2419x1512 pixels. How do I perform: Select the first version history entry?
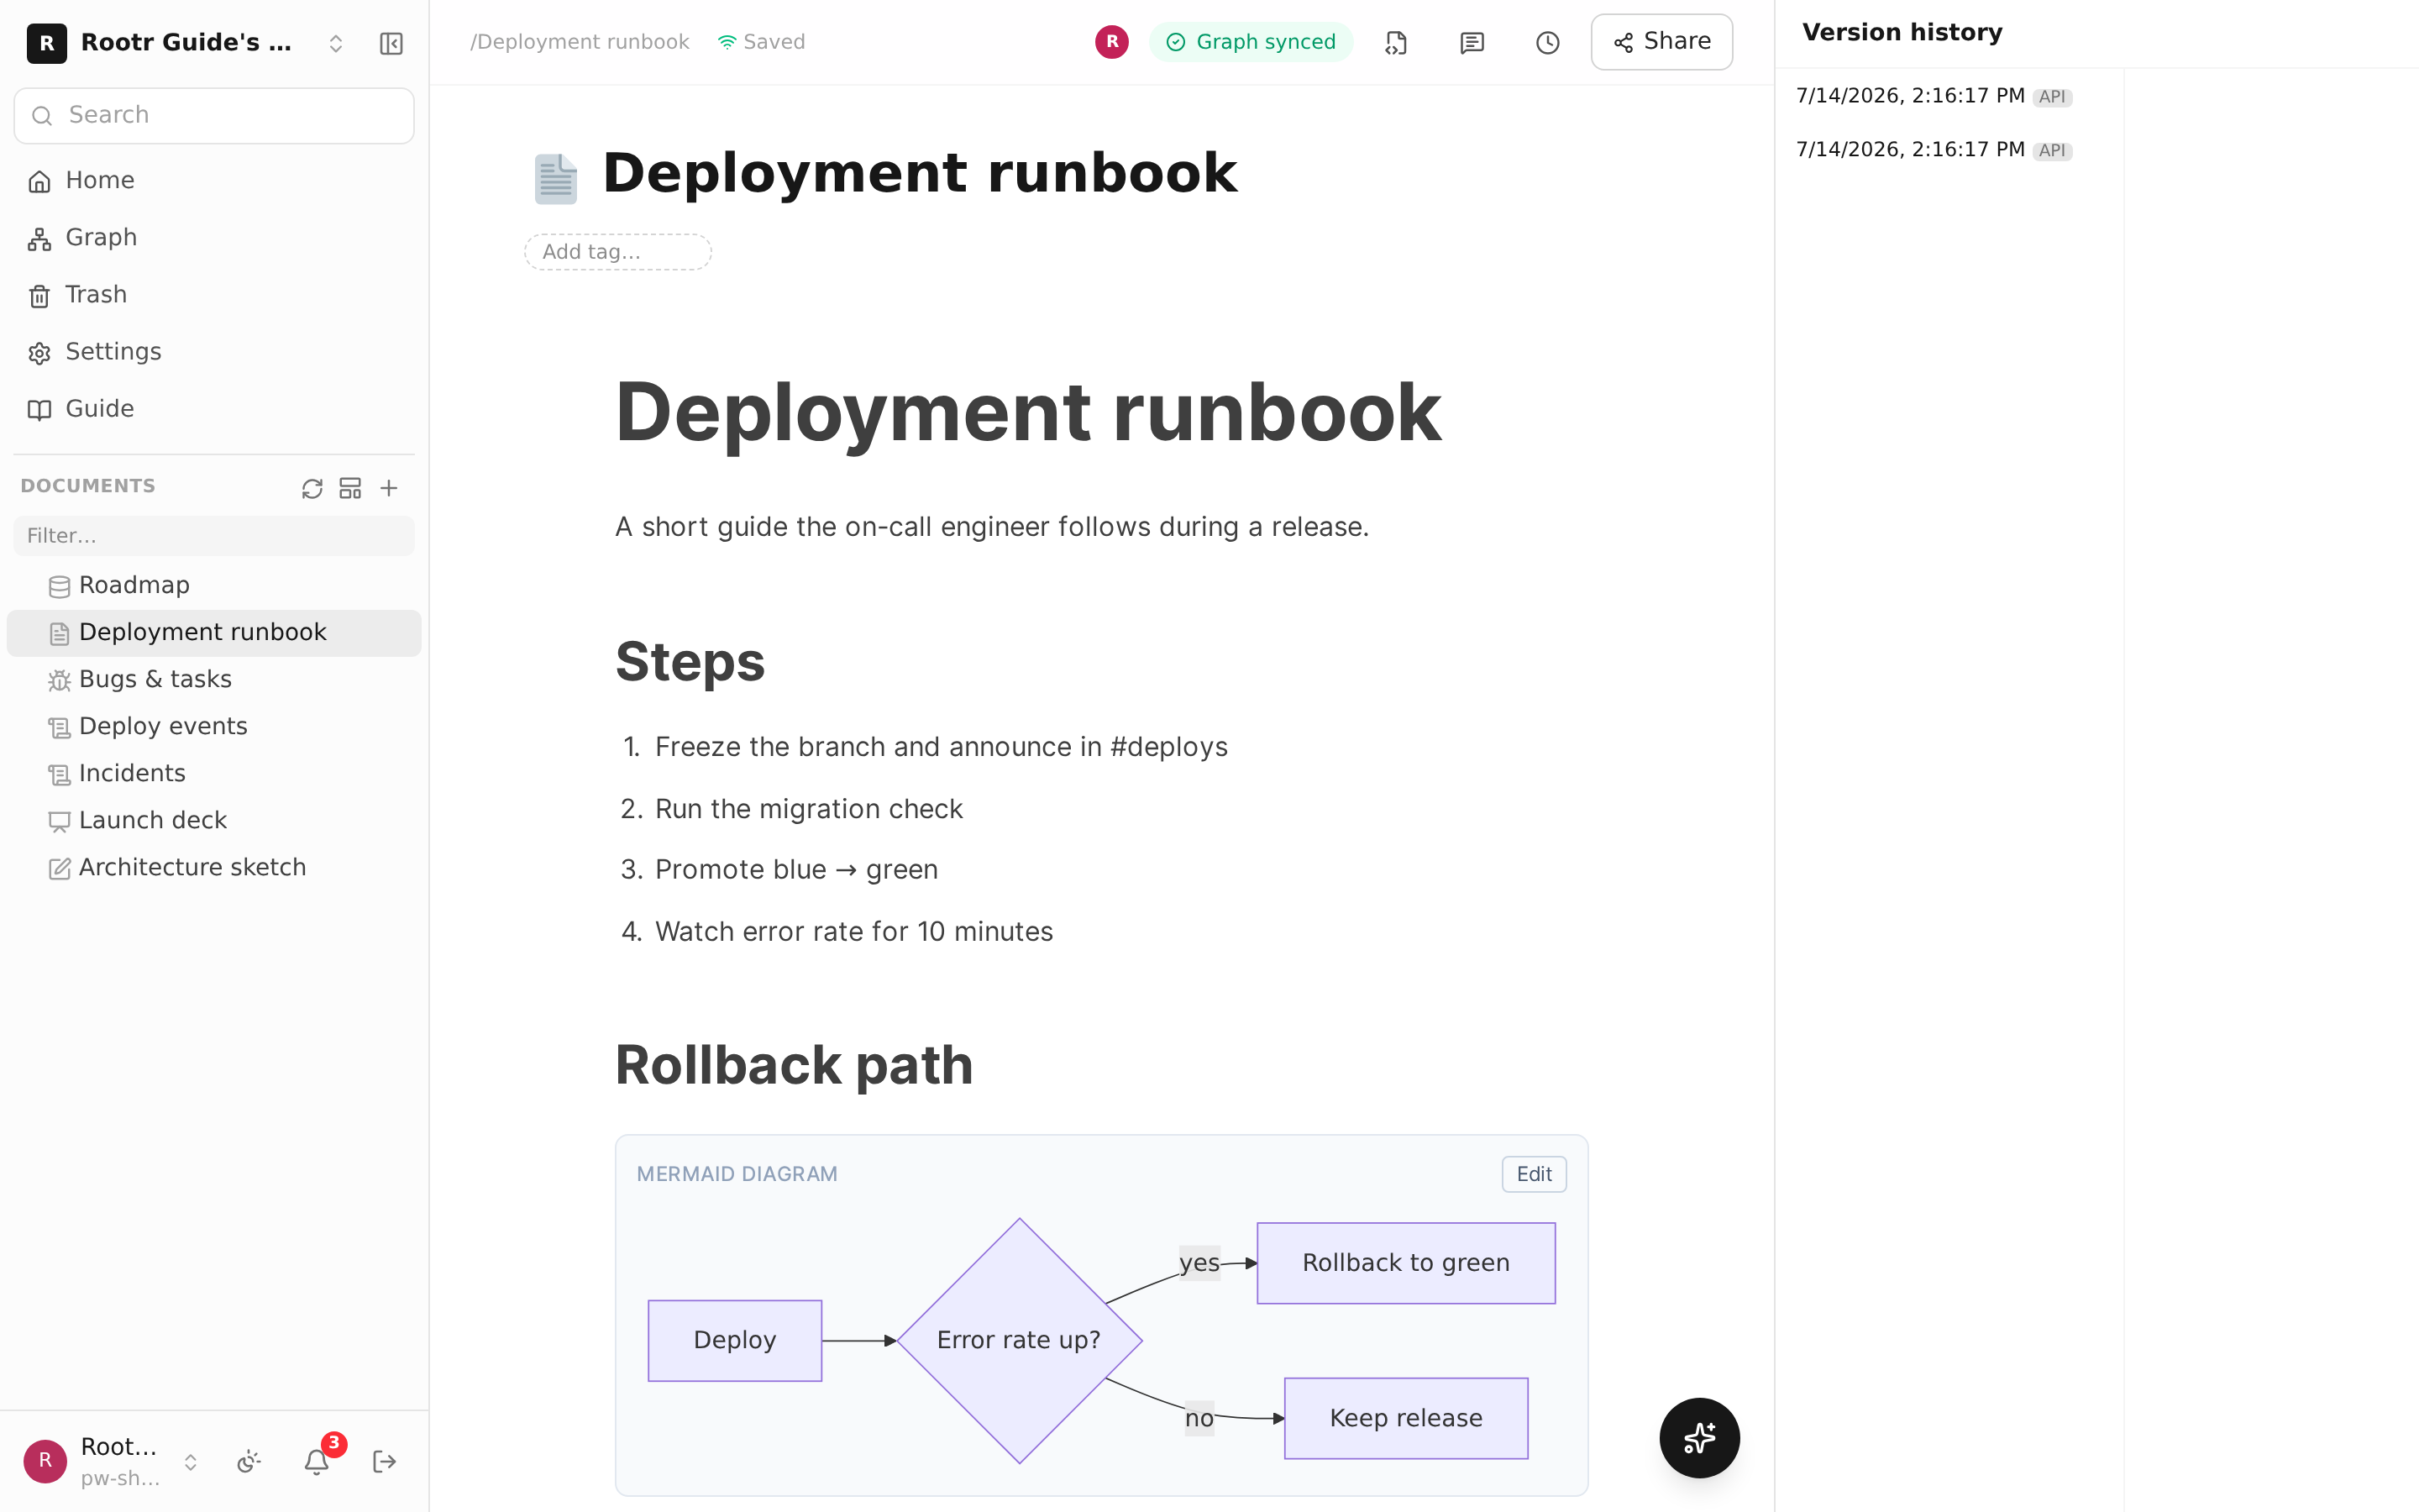[x=1934, y=96]
